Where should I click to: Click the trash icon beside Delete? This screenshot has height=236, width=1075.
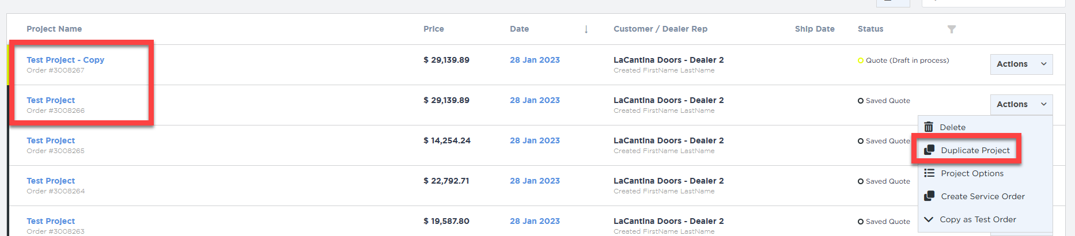point(929,127)
